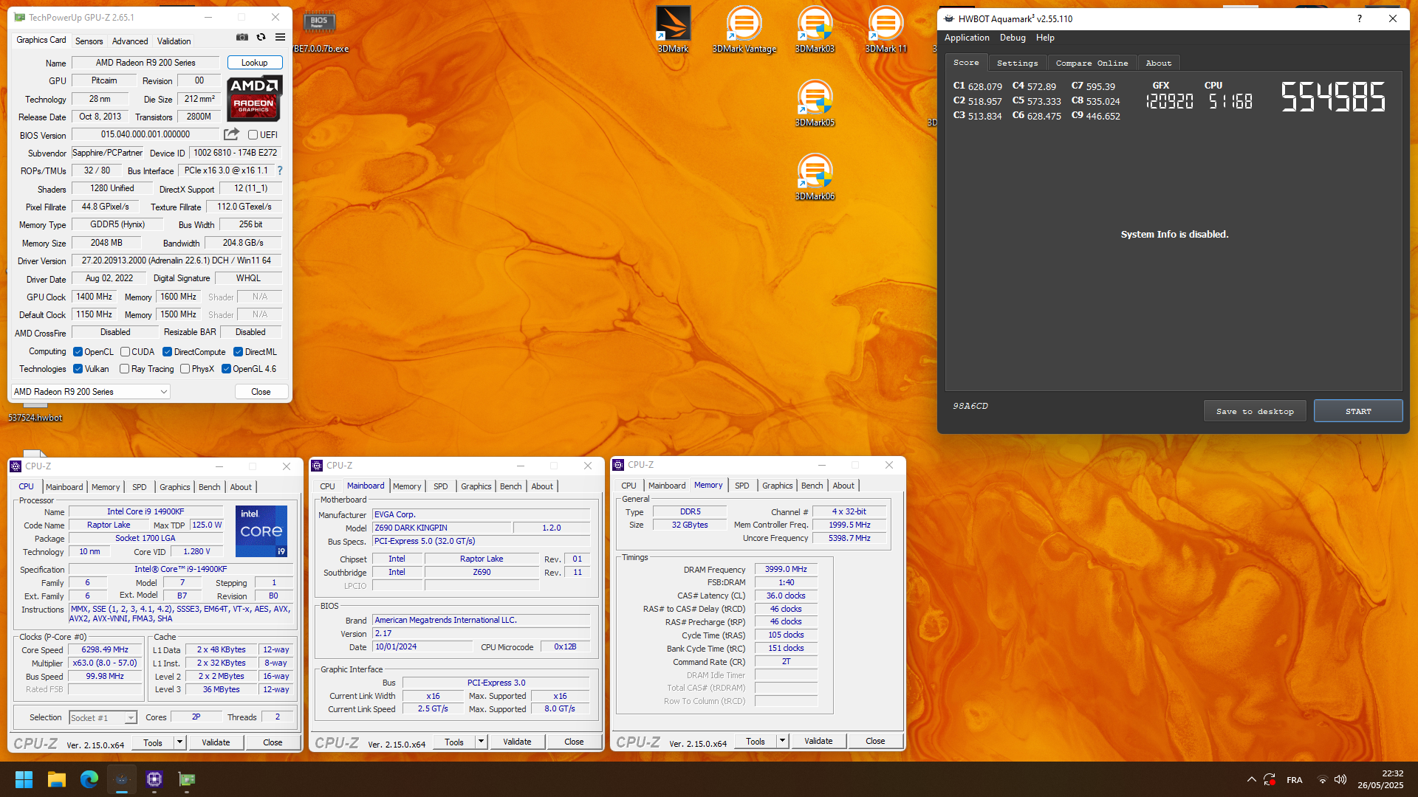Toggle the DirectCompute checkbox
This screenshot has width=1418, height=797.
click(167, 352)
